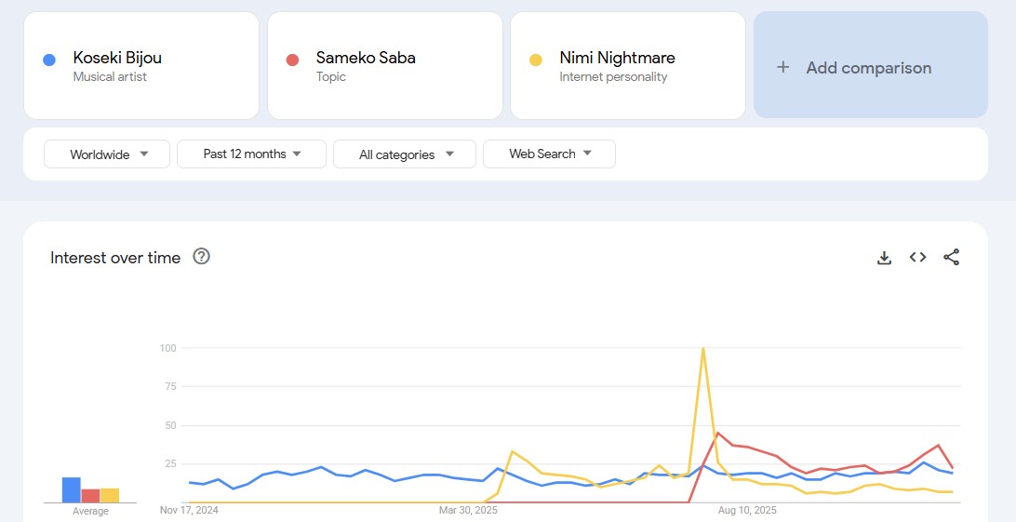Viewport: 1016px width, 522px height.
Task: Click the plus icon to add comparison
Action: coord(783,67)
